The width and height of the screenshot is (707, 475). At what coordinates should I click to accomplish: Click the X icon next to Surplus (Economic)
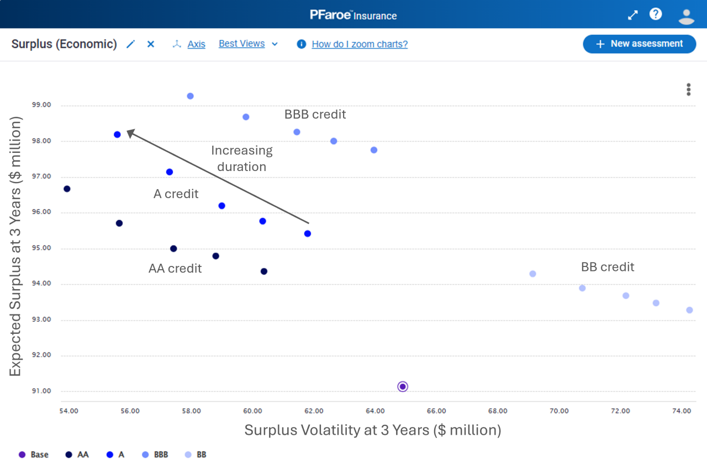(x=151, y=44)
